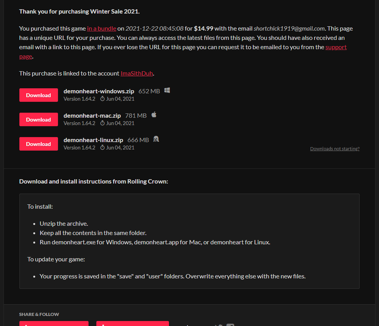Click the demonheart-mac.zip file name
379x326 pixels.
pyautogui.click(x=92, y=116)
